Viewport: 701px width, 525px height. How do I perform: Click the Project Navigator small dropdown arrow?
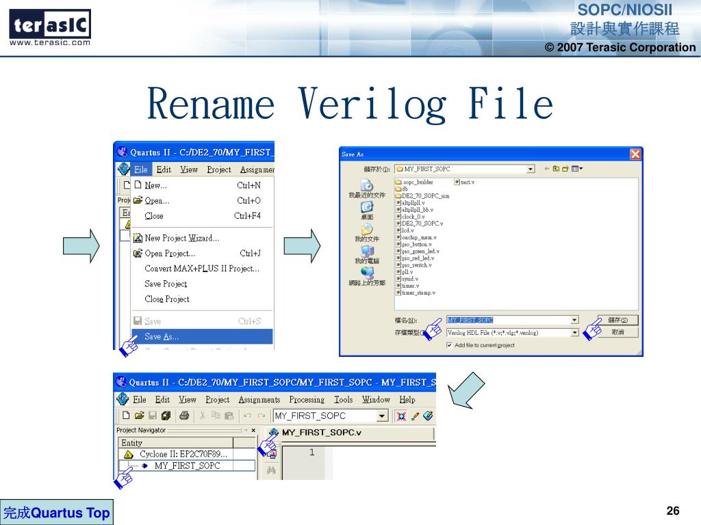tap(246, 431)
